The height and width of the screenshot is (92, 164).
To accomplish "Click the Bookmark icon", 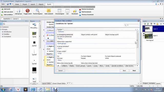I will [x=75, y=11].
